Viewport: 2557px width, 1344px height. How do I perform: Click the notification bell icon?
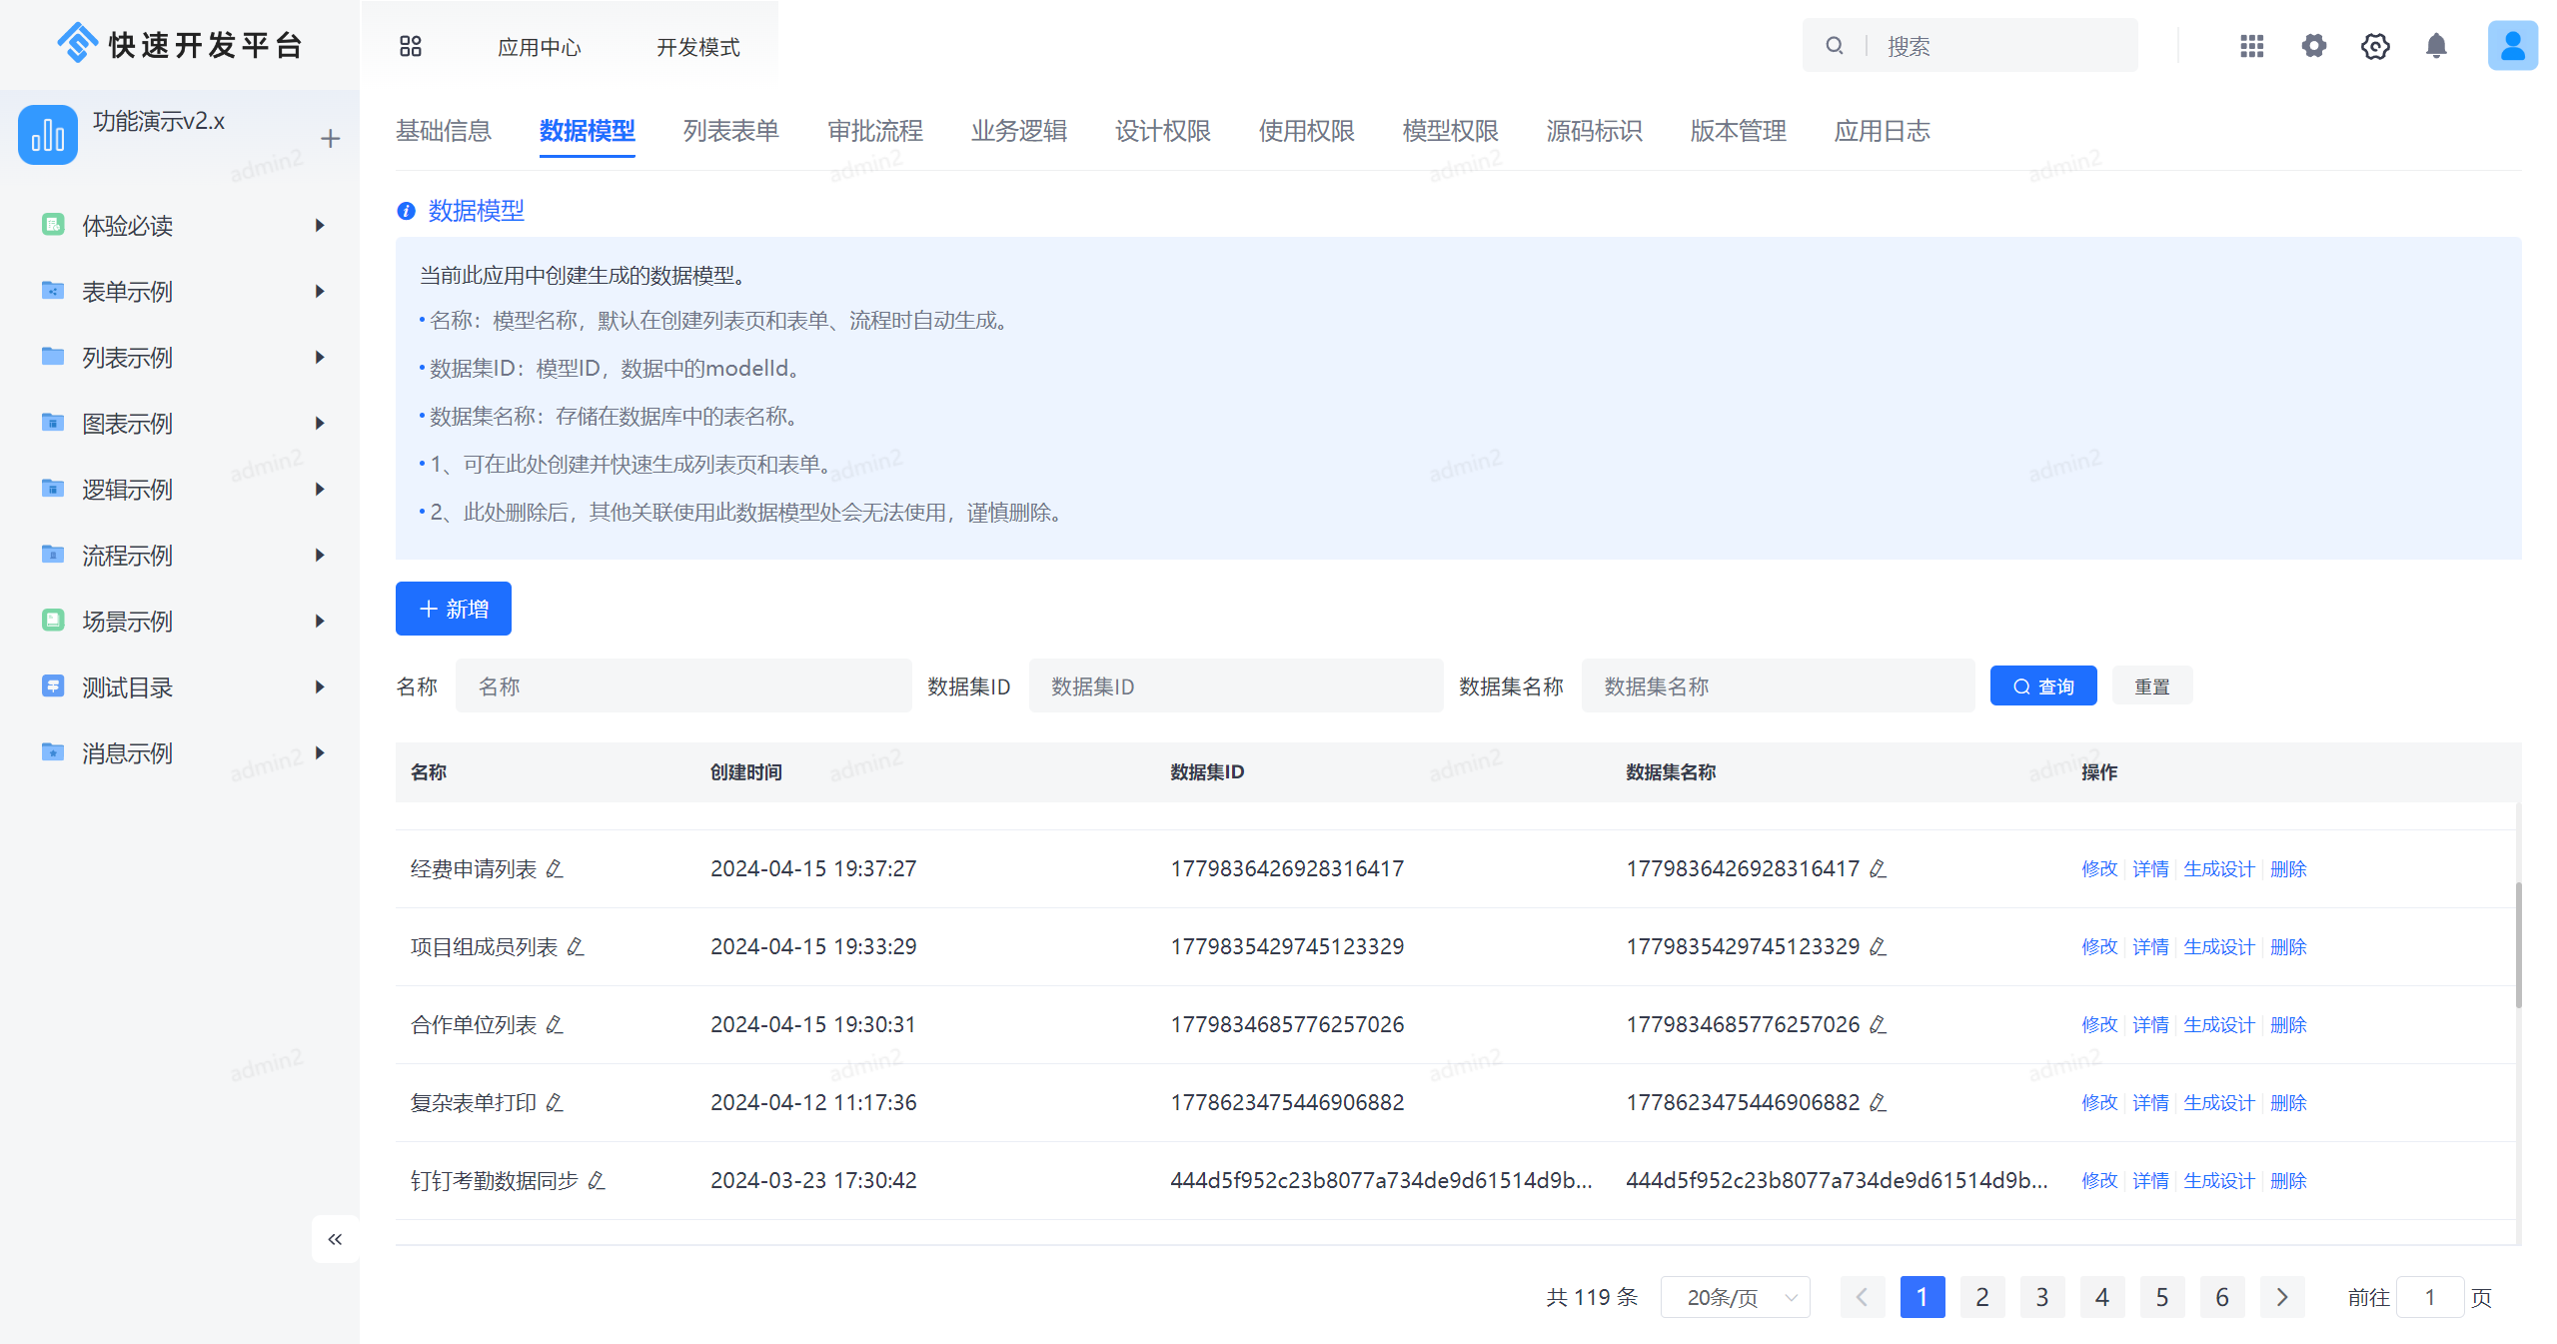[x=2435, y=46]
